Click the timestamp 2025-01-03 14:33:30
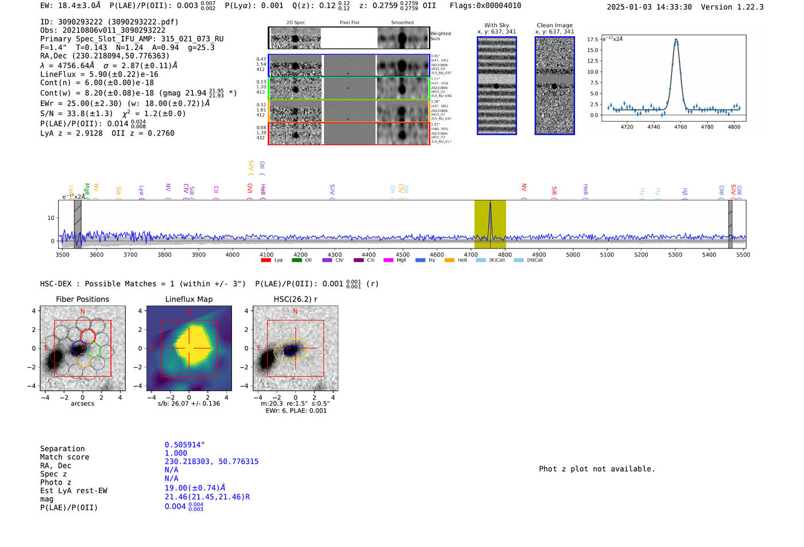This screenshot has height=547, width=804. pyautogui.click(x=650, y=7)
